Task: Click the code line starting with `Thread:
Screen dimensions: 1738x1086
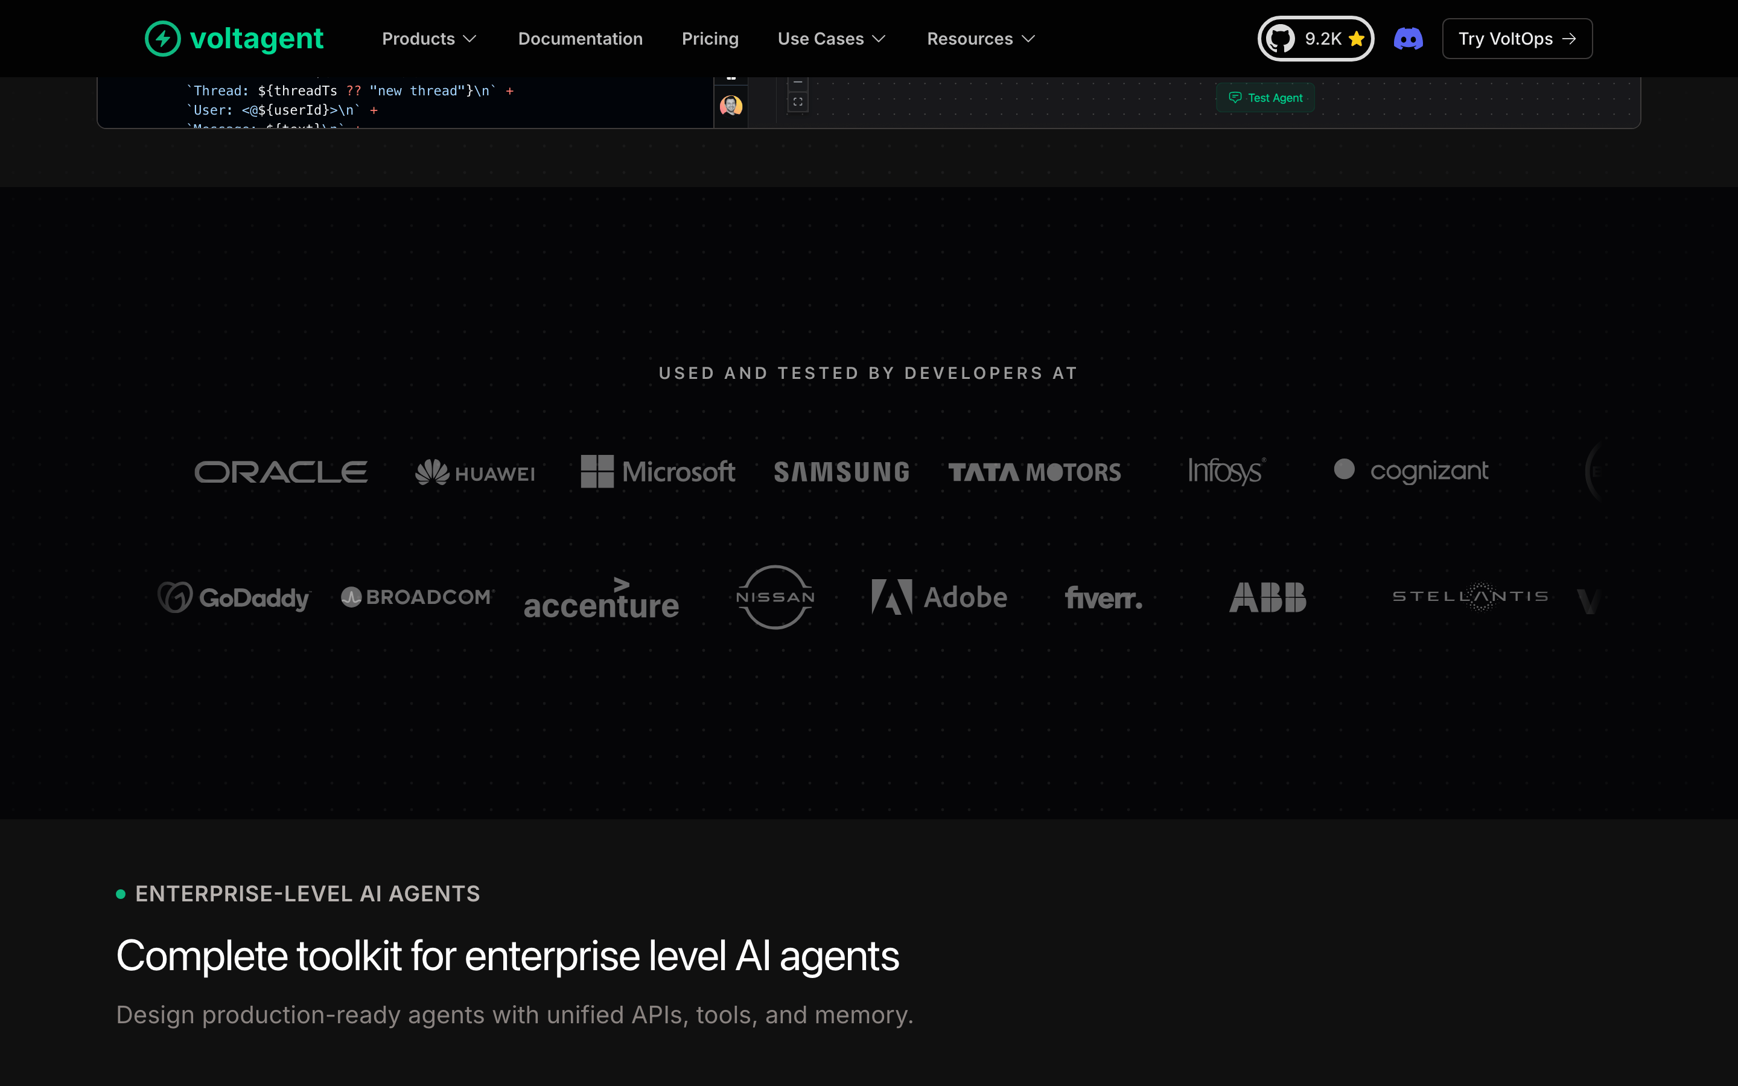Action: pos(350,91)
